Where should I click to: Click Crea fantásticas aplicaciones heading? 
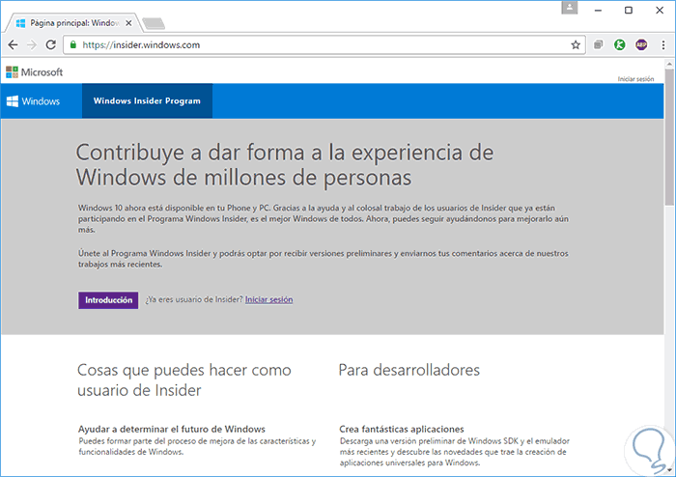(x=402, y=429)
